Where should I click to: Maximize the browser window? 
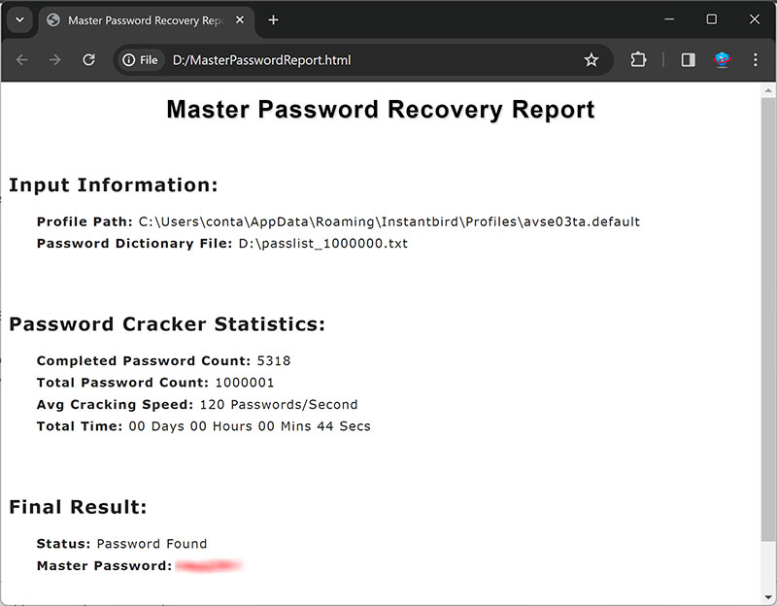(x=711, y=19)
